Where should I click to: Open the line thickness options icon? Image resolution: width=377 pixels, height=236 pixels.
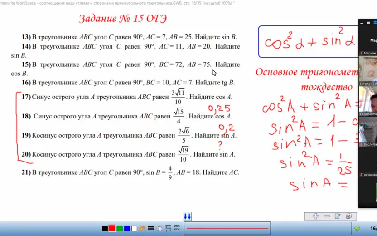[x=151, y=228]
